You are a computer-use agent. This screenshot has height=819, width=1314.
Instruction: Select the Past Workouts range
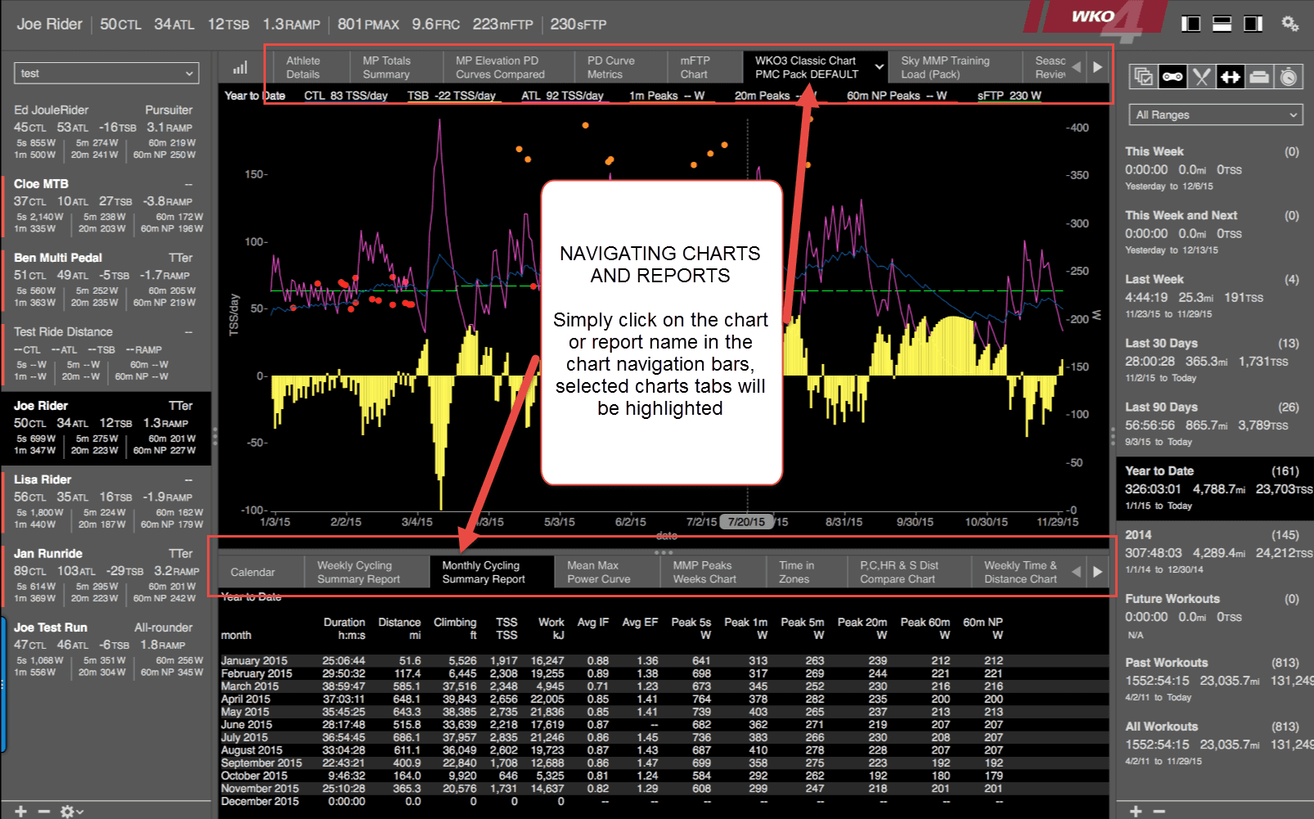[x=1214, y=680]
